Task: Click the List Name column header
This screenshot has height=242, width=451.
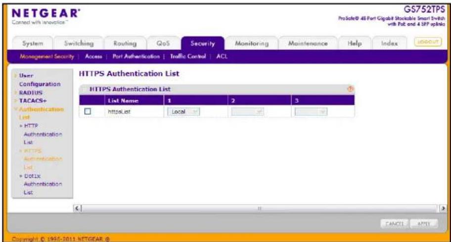Action: [134, 101]
